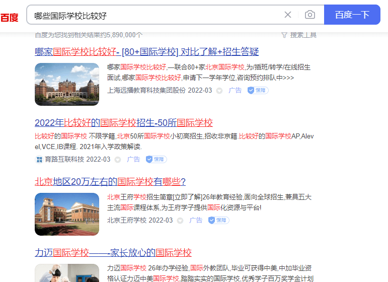Image resolution: width=388 pixels, height=282 pixels.
Task: Click the 保障 badge in the 育路互联科技 result
Action: [156, 159]
